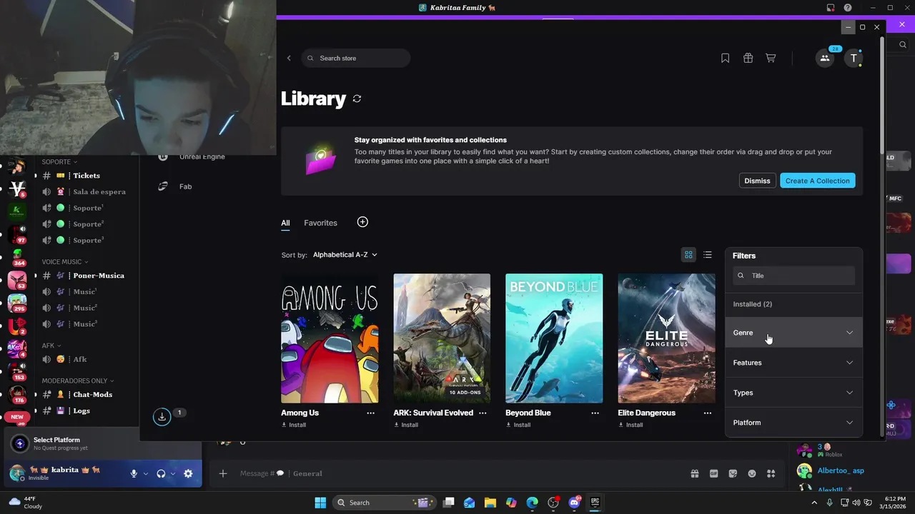Open the T profile avatar
Viewport: 915px width, 514px height.
click(854, 59)
